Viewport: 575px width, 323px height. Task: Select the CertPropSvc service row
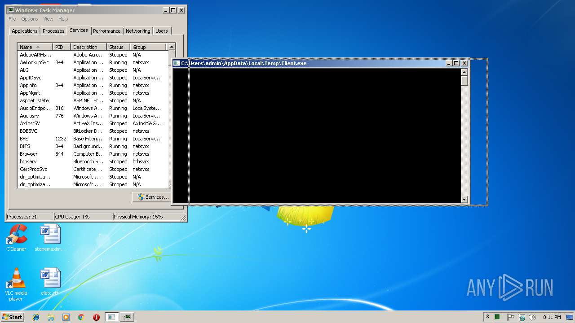click(x=93, y=169)
